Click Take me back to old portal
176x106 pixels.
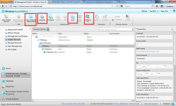[73, 104]
